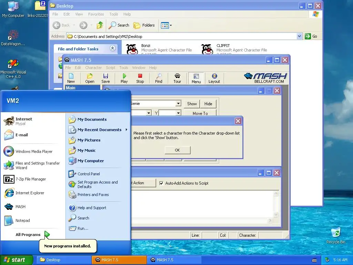
Task: Launch Windows Media Player from Start menu
Action: (x=28, y=151)
